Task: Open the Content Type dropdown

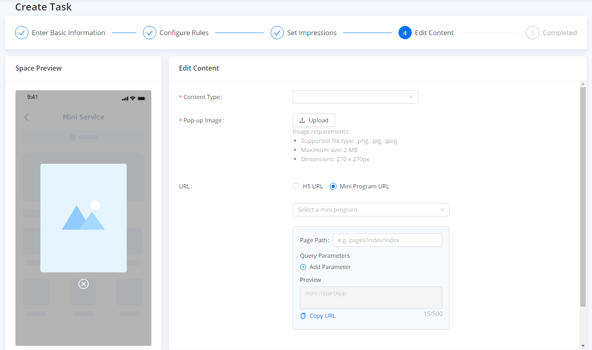Action: (x=355, y=97)
